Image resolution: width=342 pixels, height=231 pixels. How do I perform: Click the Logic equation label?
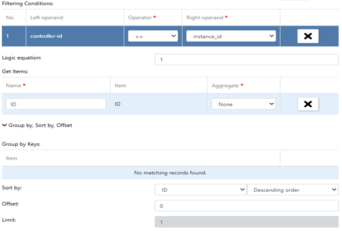tap(22, 58)
